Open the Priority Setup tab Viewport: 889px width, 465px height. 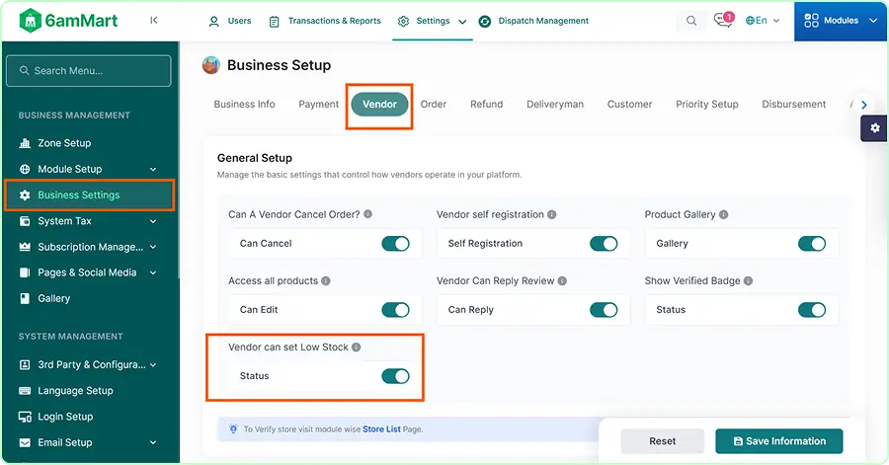click(x=707, y=105)
